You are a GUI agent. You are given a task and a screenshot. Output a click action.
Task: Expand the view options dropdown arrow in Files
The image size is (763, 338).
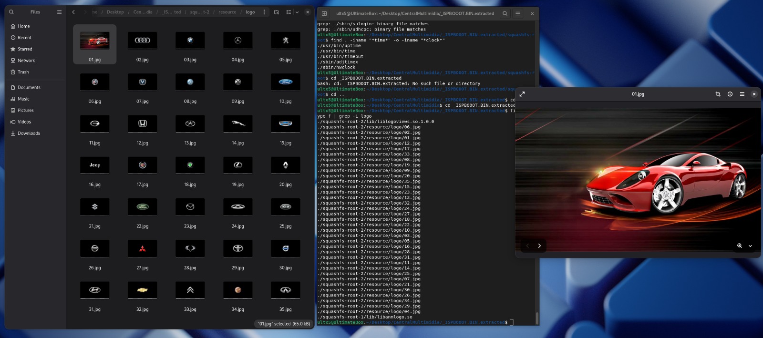coord(297,12)
